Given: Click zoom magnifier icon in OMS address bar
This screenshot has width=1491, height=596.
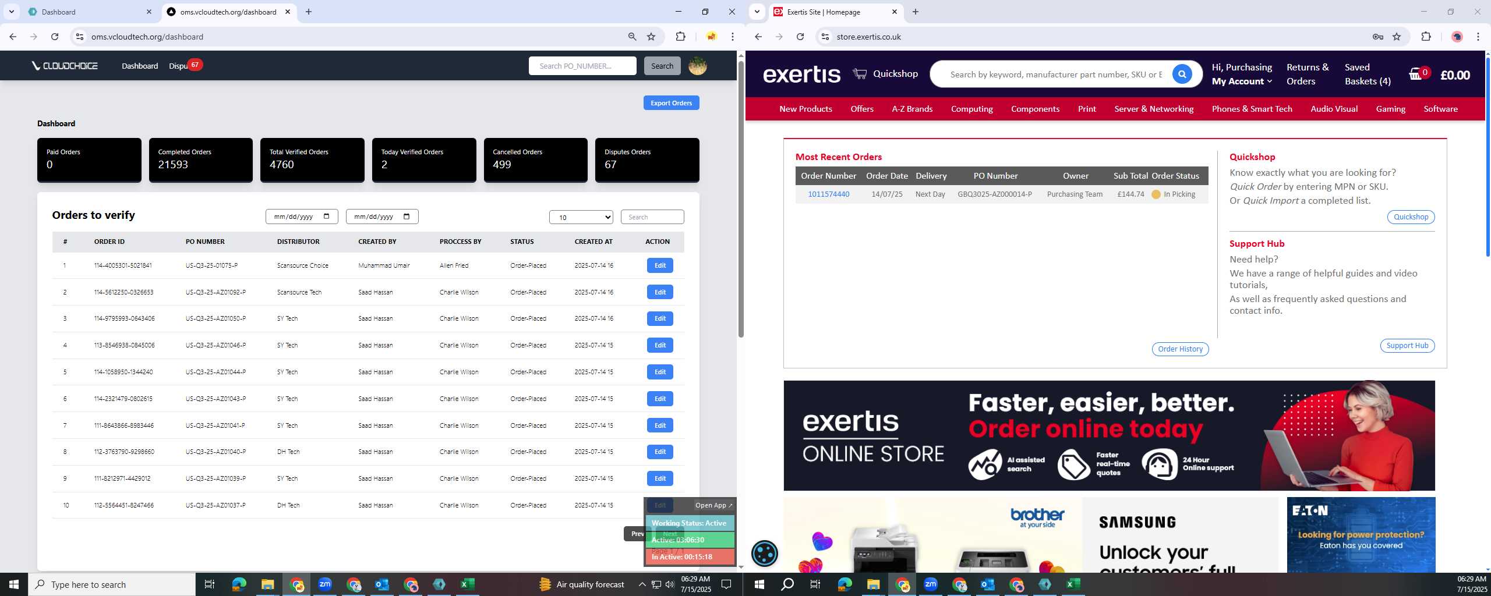Looking at the screenshot, I should [x=632, y=37].
